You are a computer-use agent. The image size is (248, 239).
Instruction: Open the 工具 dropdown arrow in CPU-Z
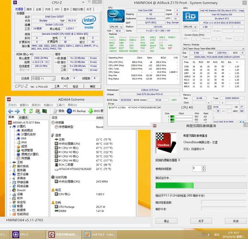(65, 86)
